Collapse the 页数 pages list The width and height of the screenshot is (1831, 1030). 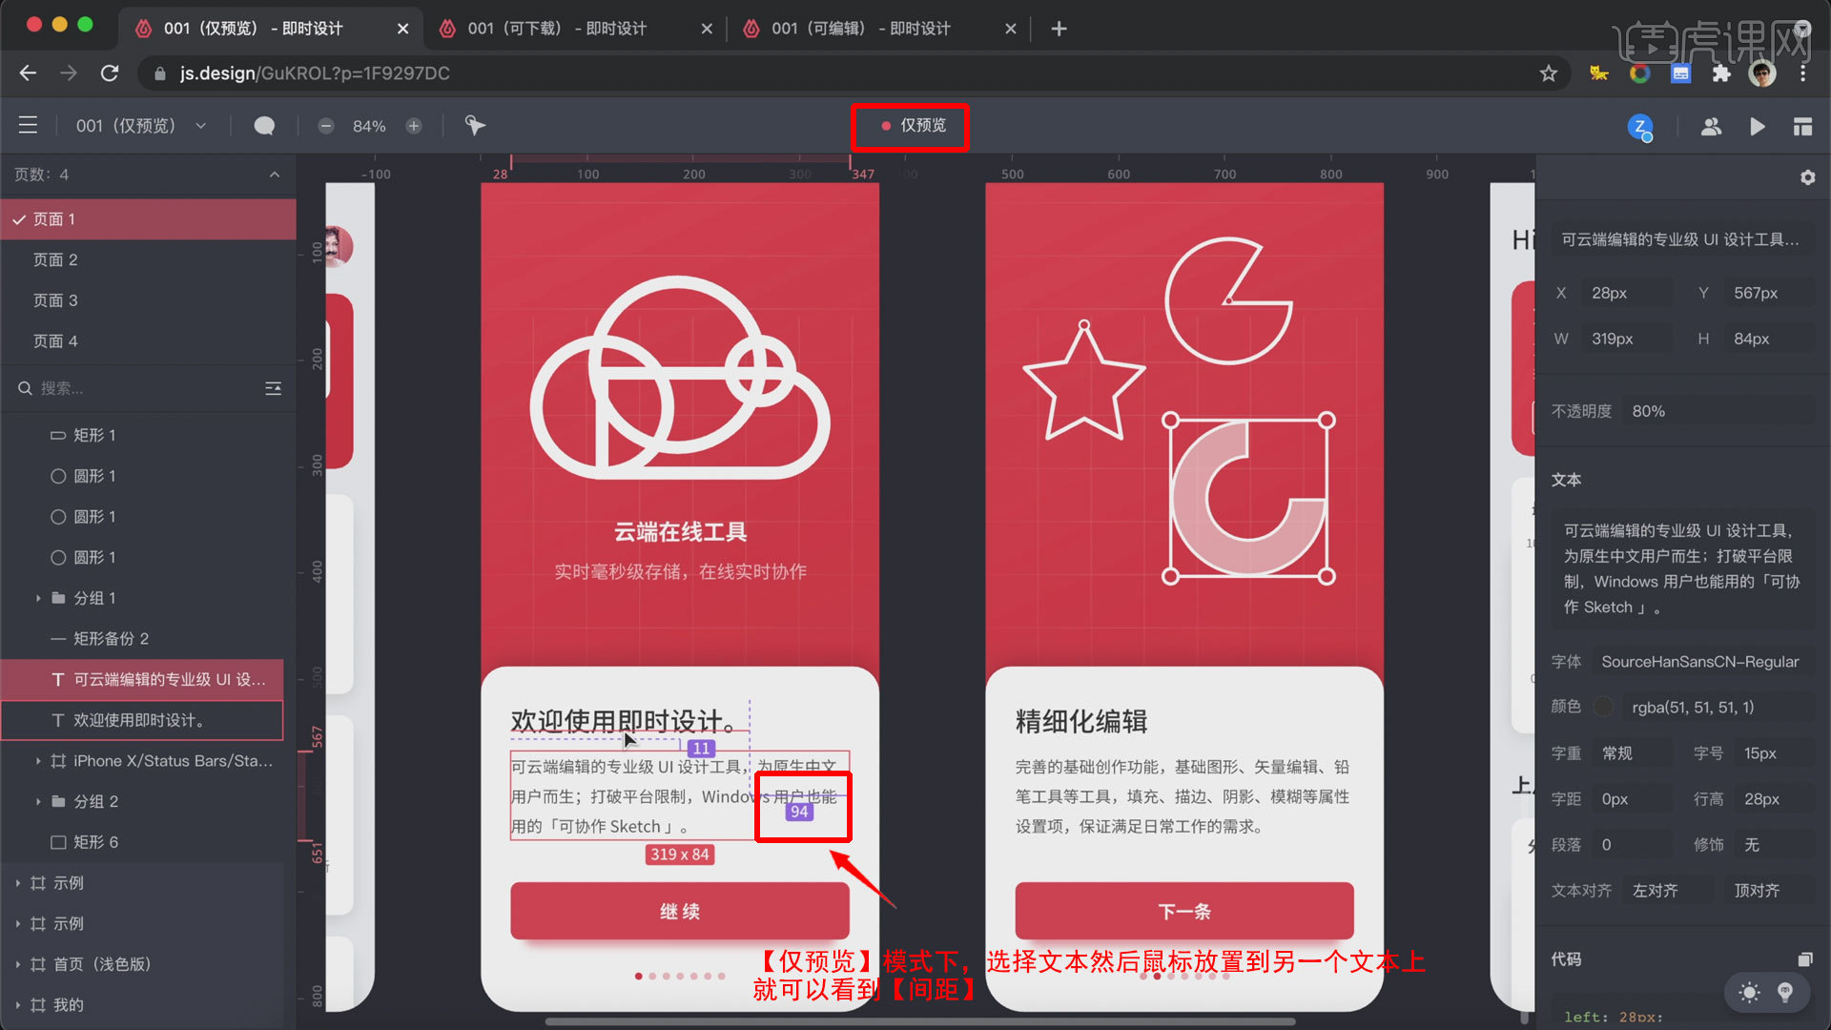275,175
